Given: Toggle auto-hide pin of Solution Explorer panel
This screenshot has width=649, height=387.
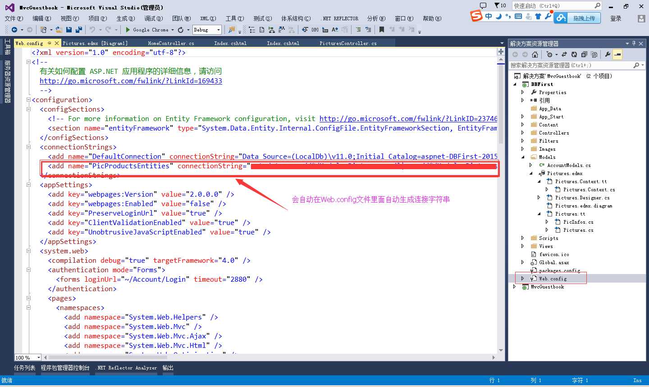Looking at the screenshot, I should click(634, 44).
